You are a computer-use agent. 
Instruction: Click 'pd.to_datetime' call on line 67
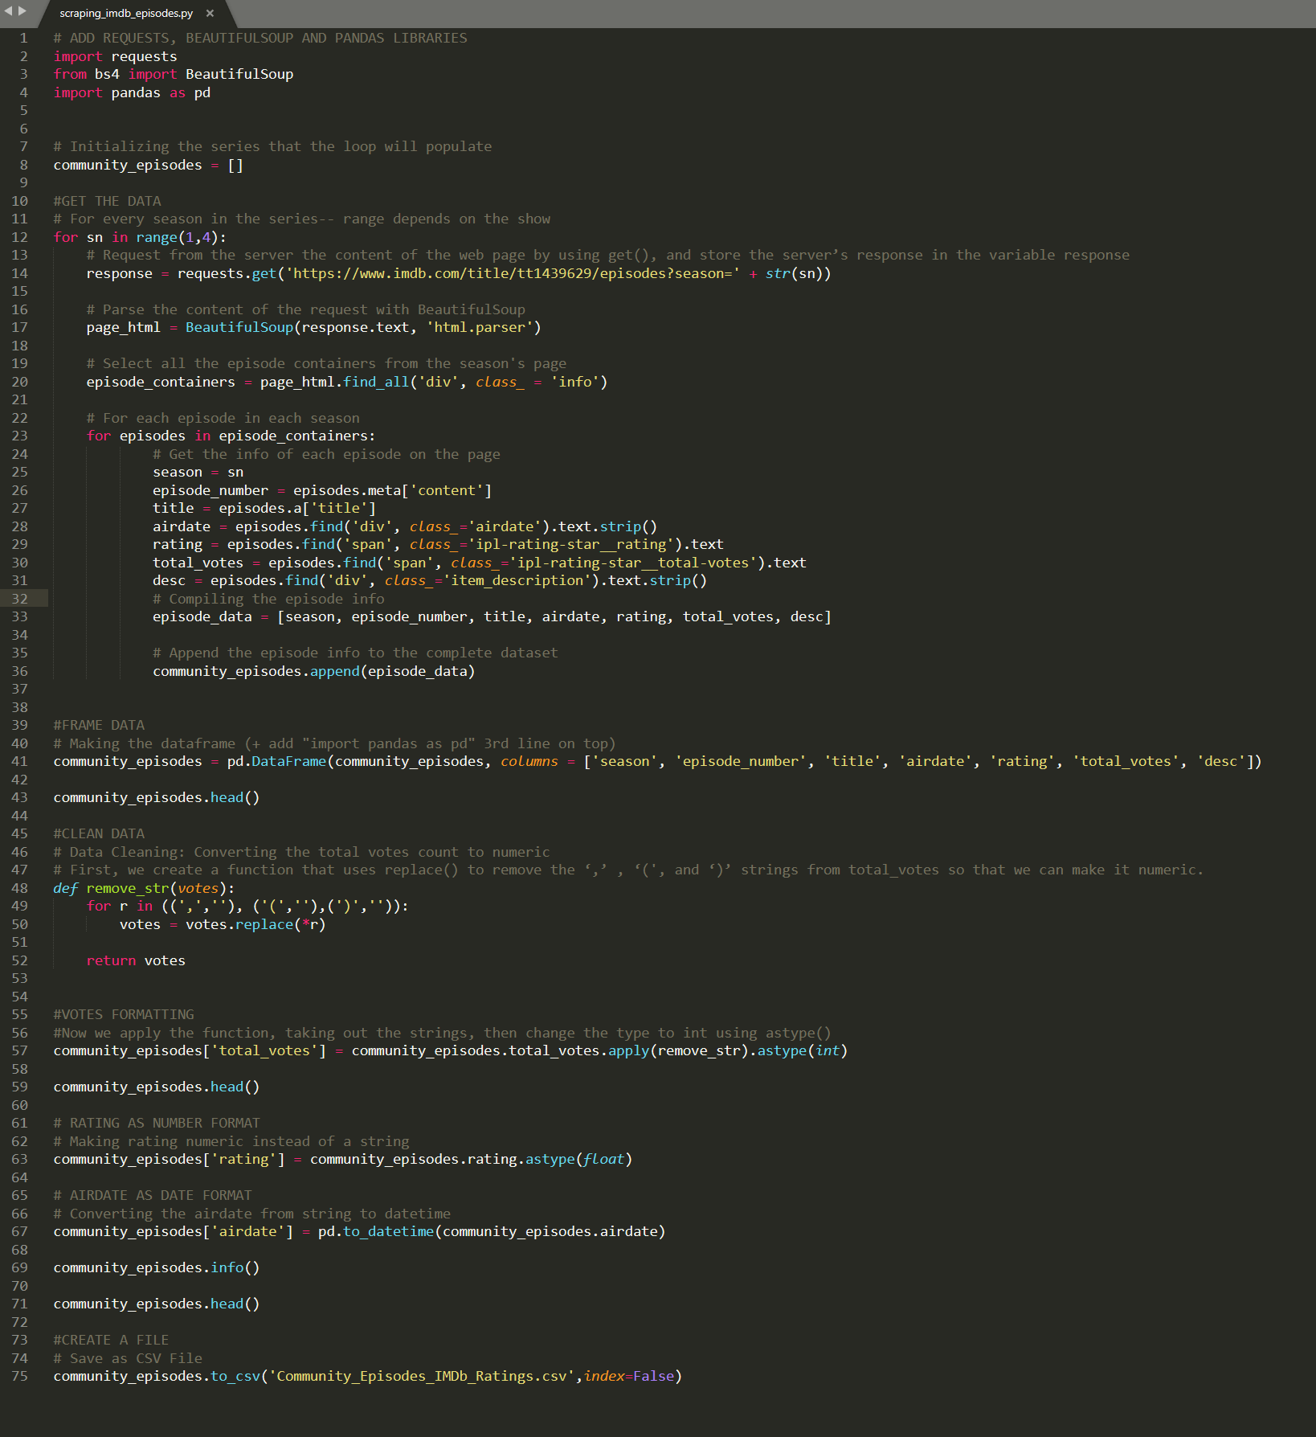[375, 1231]
